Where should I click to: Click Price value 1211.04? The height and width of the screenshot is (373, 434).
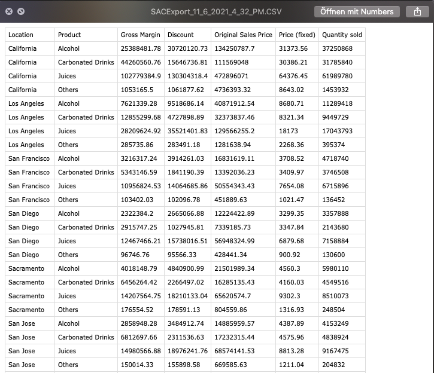click(291, 365)
